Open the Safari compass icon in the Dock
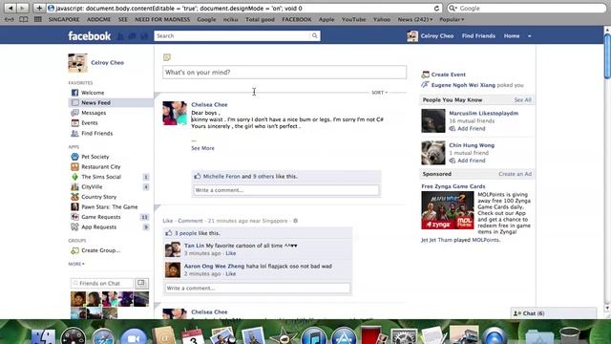Viewport: 611px width, 344px height. click(103, 336)
